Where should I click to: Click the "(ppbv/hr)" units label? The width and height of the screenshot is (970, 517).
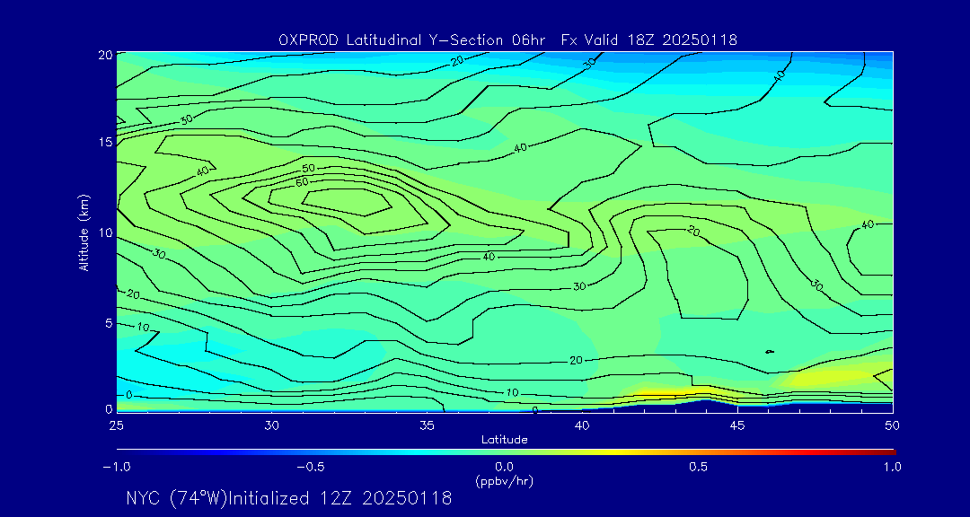(504, 480)
